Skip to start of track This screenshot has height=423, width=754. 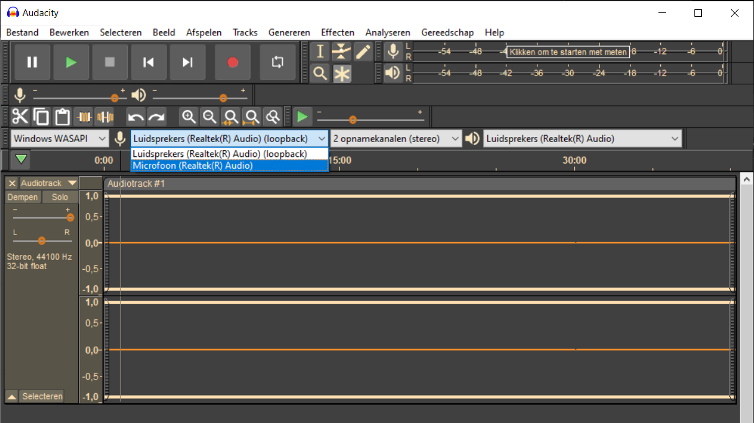pyautogui.click(x=148, y=62)
